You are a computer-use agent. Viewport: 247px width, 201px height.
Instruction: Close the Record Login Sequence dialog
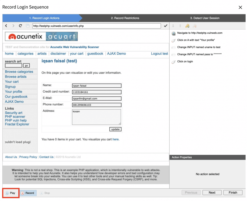240,7
